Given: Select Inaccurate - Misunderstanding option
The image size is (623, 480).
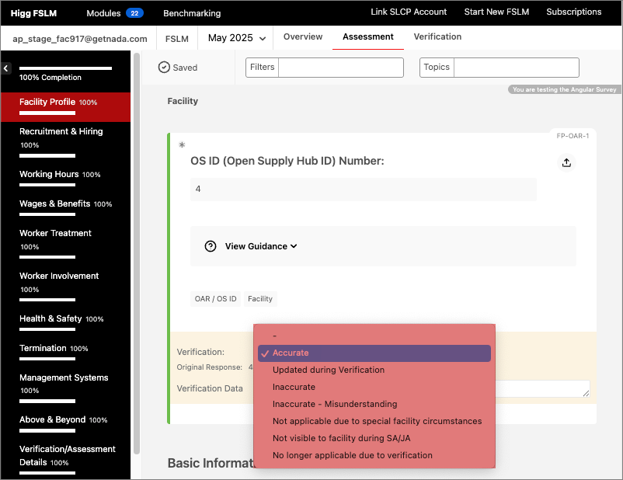Looking at the screenshot, I should (x=335, y=404).
